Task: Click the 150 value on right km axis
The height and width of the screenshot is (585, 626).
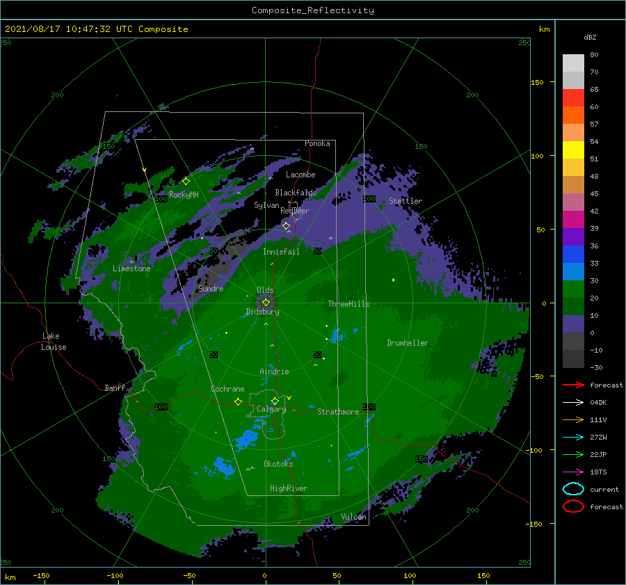Action: point(537,82)
